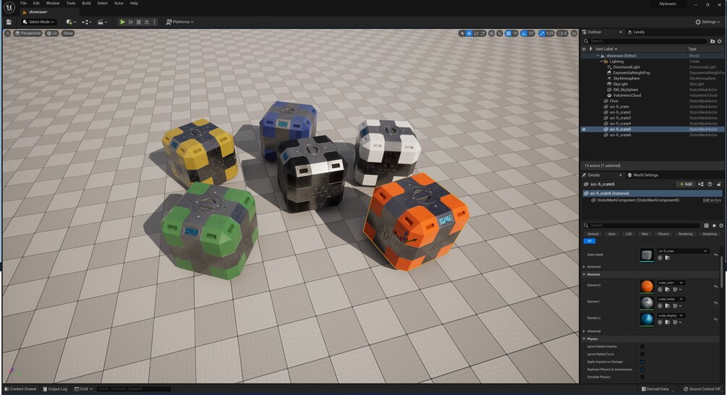
Task: Activate the Translate move tool
Action: coord(469,33)
